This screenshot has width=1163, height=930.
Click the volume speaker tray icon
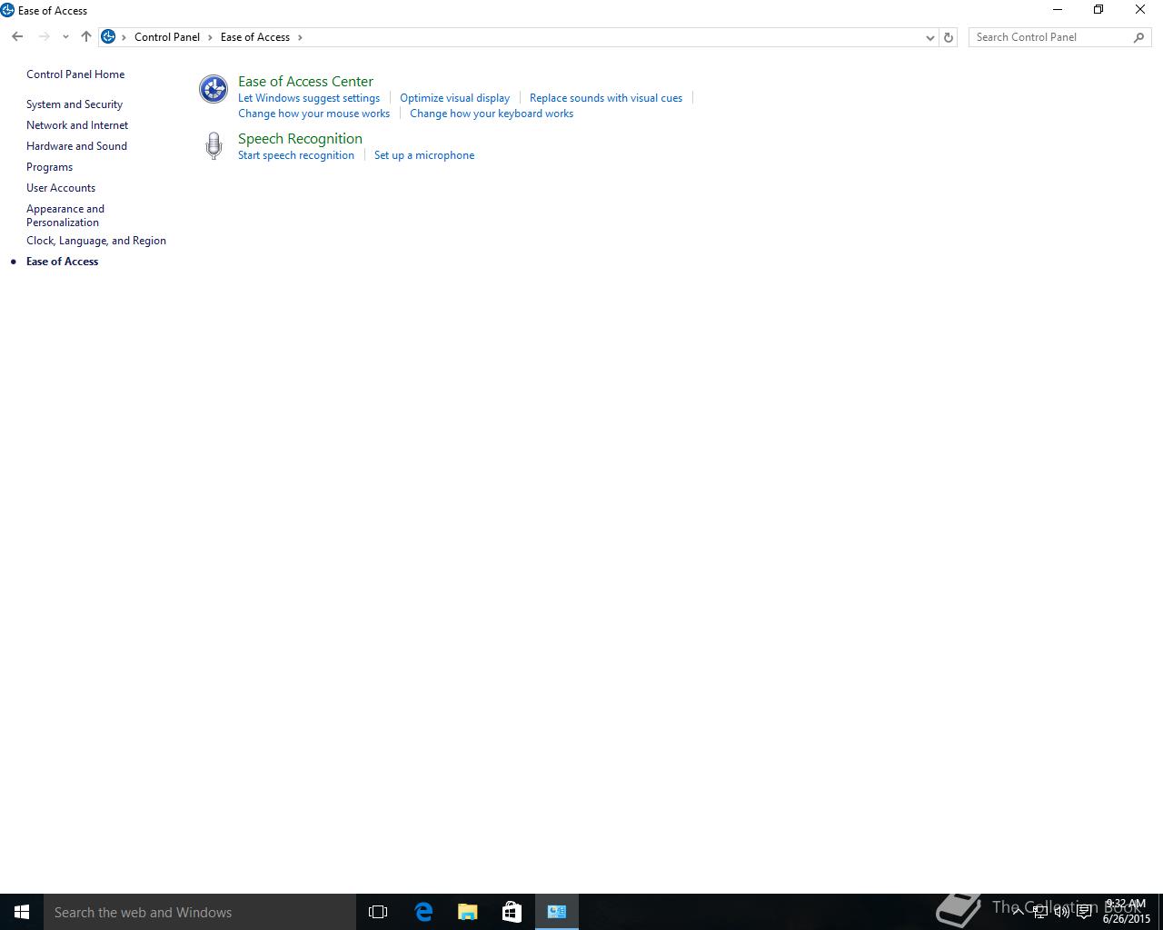coord(1061,912)
